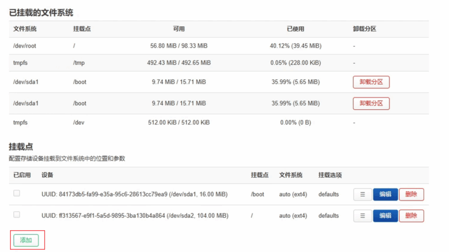Screen dimensions: 449x252
Task: Click the 已使用 column header
Action: 295,29
